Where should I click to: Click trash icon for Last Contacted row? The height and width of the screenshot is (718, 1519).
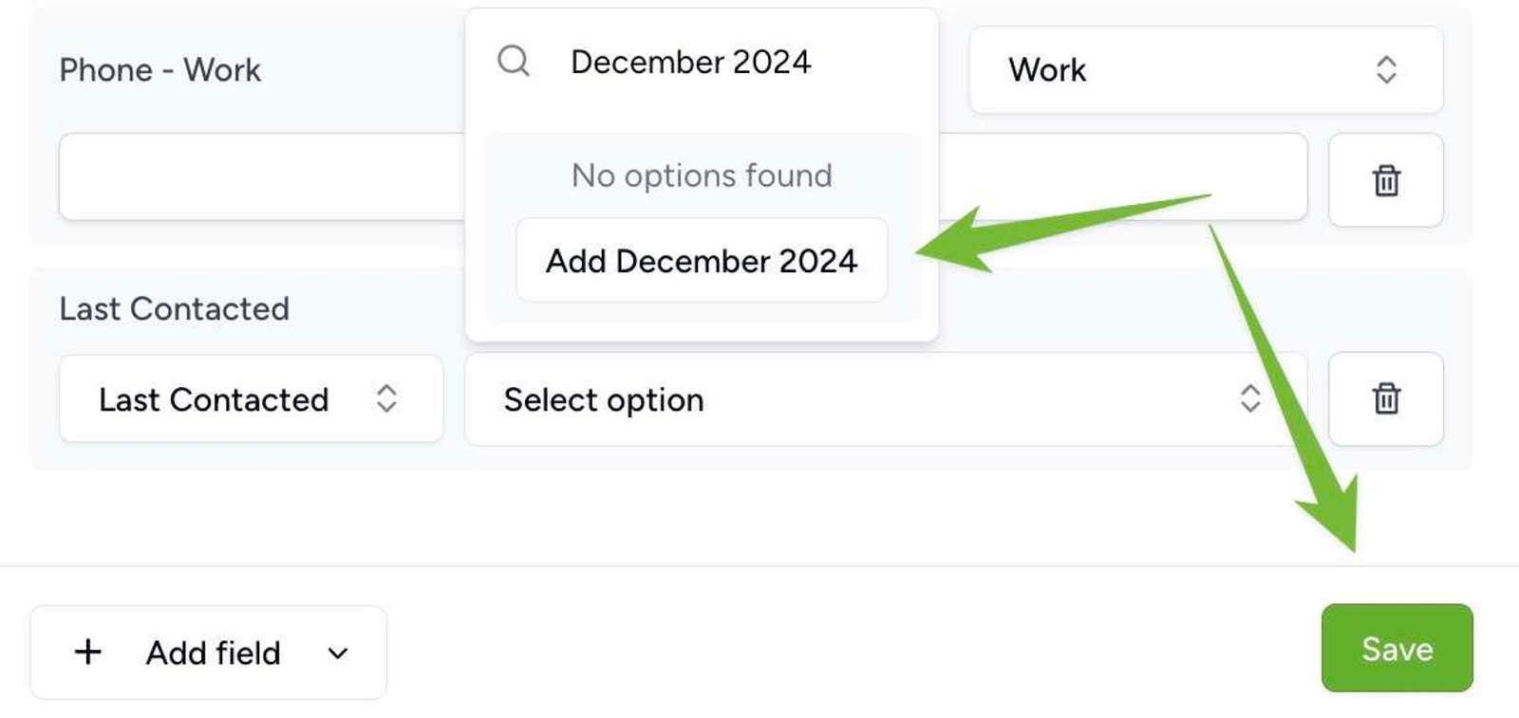pyautogui.click(x=1385, y=399)
